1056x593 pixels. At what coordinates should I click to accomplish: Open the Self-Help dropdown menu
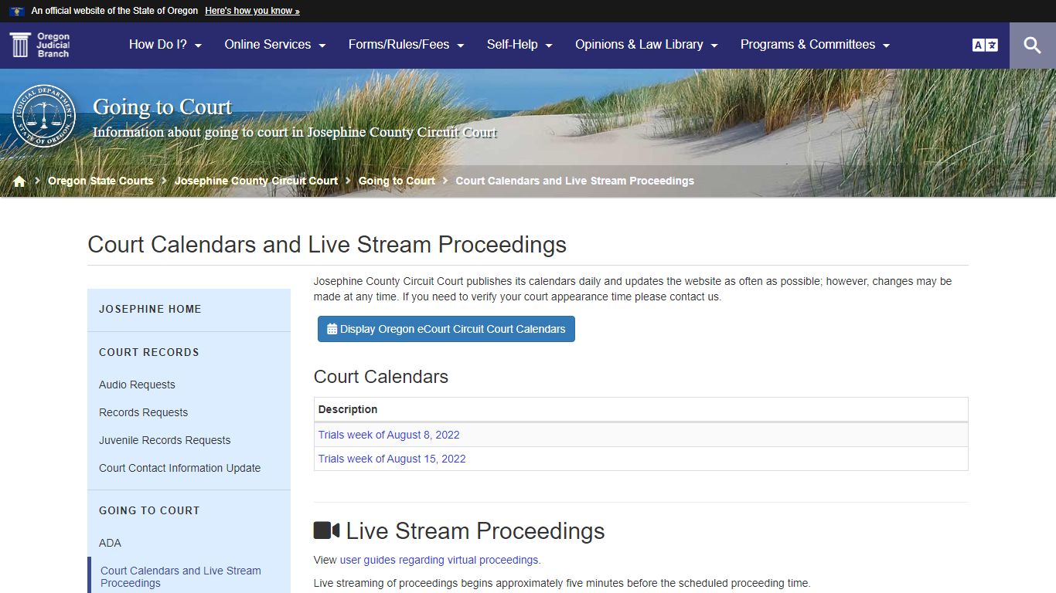point(519,45)
